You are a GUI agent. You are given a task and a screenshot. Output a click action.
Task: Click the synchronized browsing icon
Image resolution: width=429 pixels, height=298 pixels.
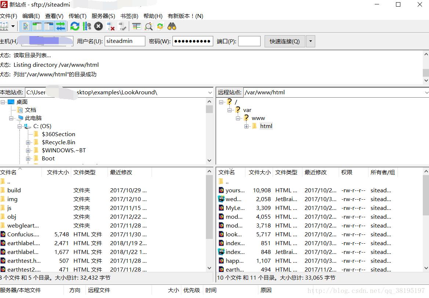(160, 26)
